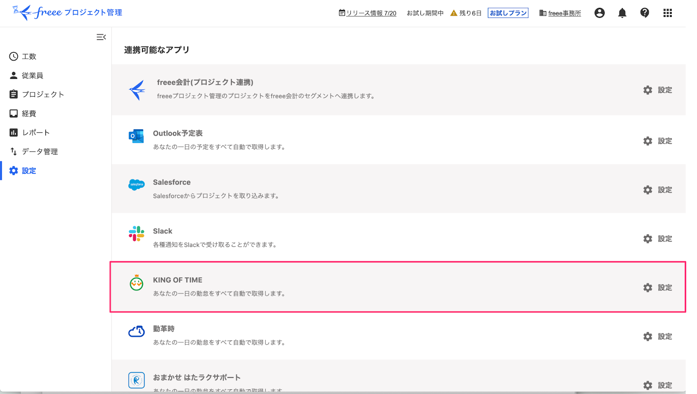Screen dimensions: 697x394
Task: Click the freee プロジェクト管理 logo
Action: 67,12
